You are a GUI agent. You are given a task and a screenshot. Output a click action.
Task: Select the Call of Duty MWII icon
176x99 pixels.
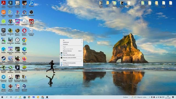(x=17, y=49)
